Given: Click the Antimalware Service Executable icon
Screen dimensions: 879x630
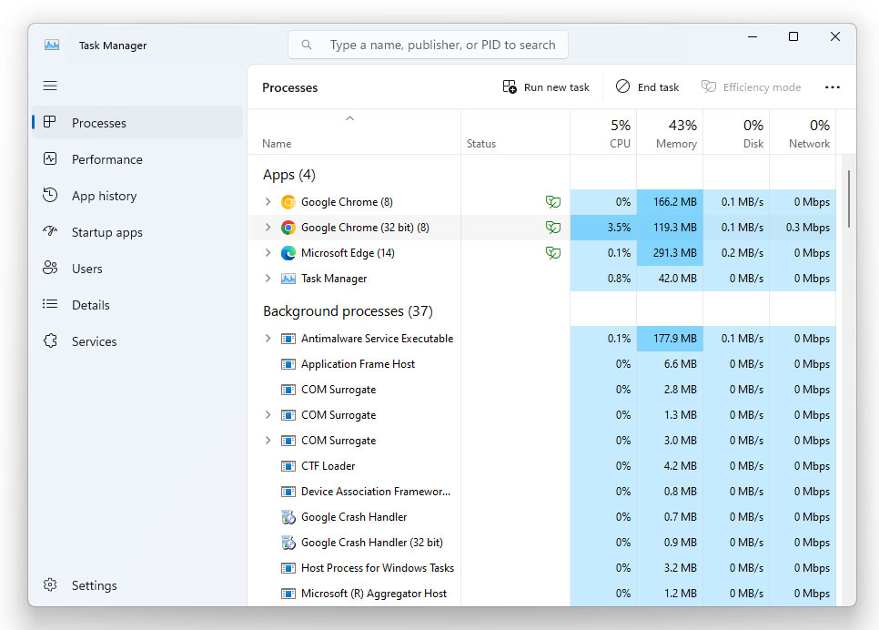Looking at the screenshot, I should click(288, 339).
